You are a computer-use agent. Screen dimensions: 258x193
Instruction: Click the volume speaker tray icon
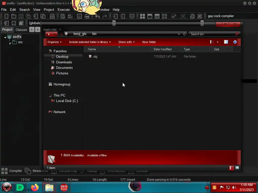point(234,187)
